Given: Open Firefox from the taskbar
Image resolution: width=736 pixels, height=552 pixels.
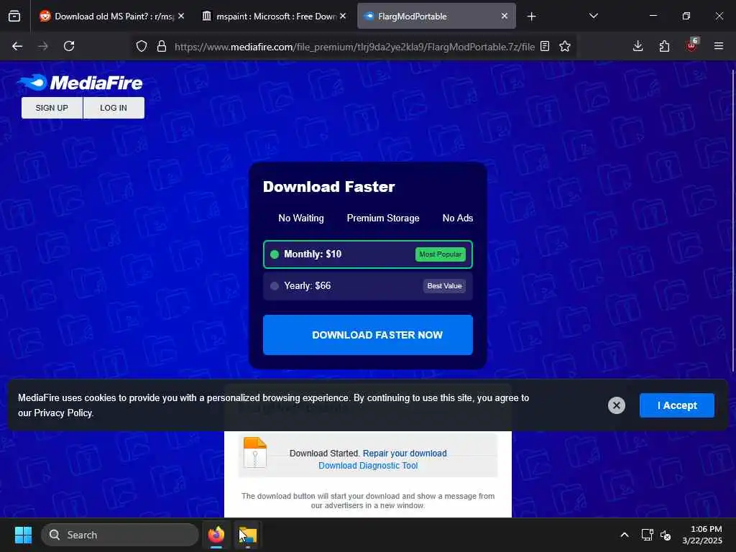Looking at the screenshot, I should [216, 535].
